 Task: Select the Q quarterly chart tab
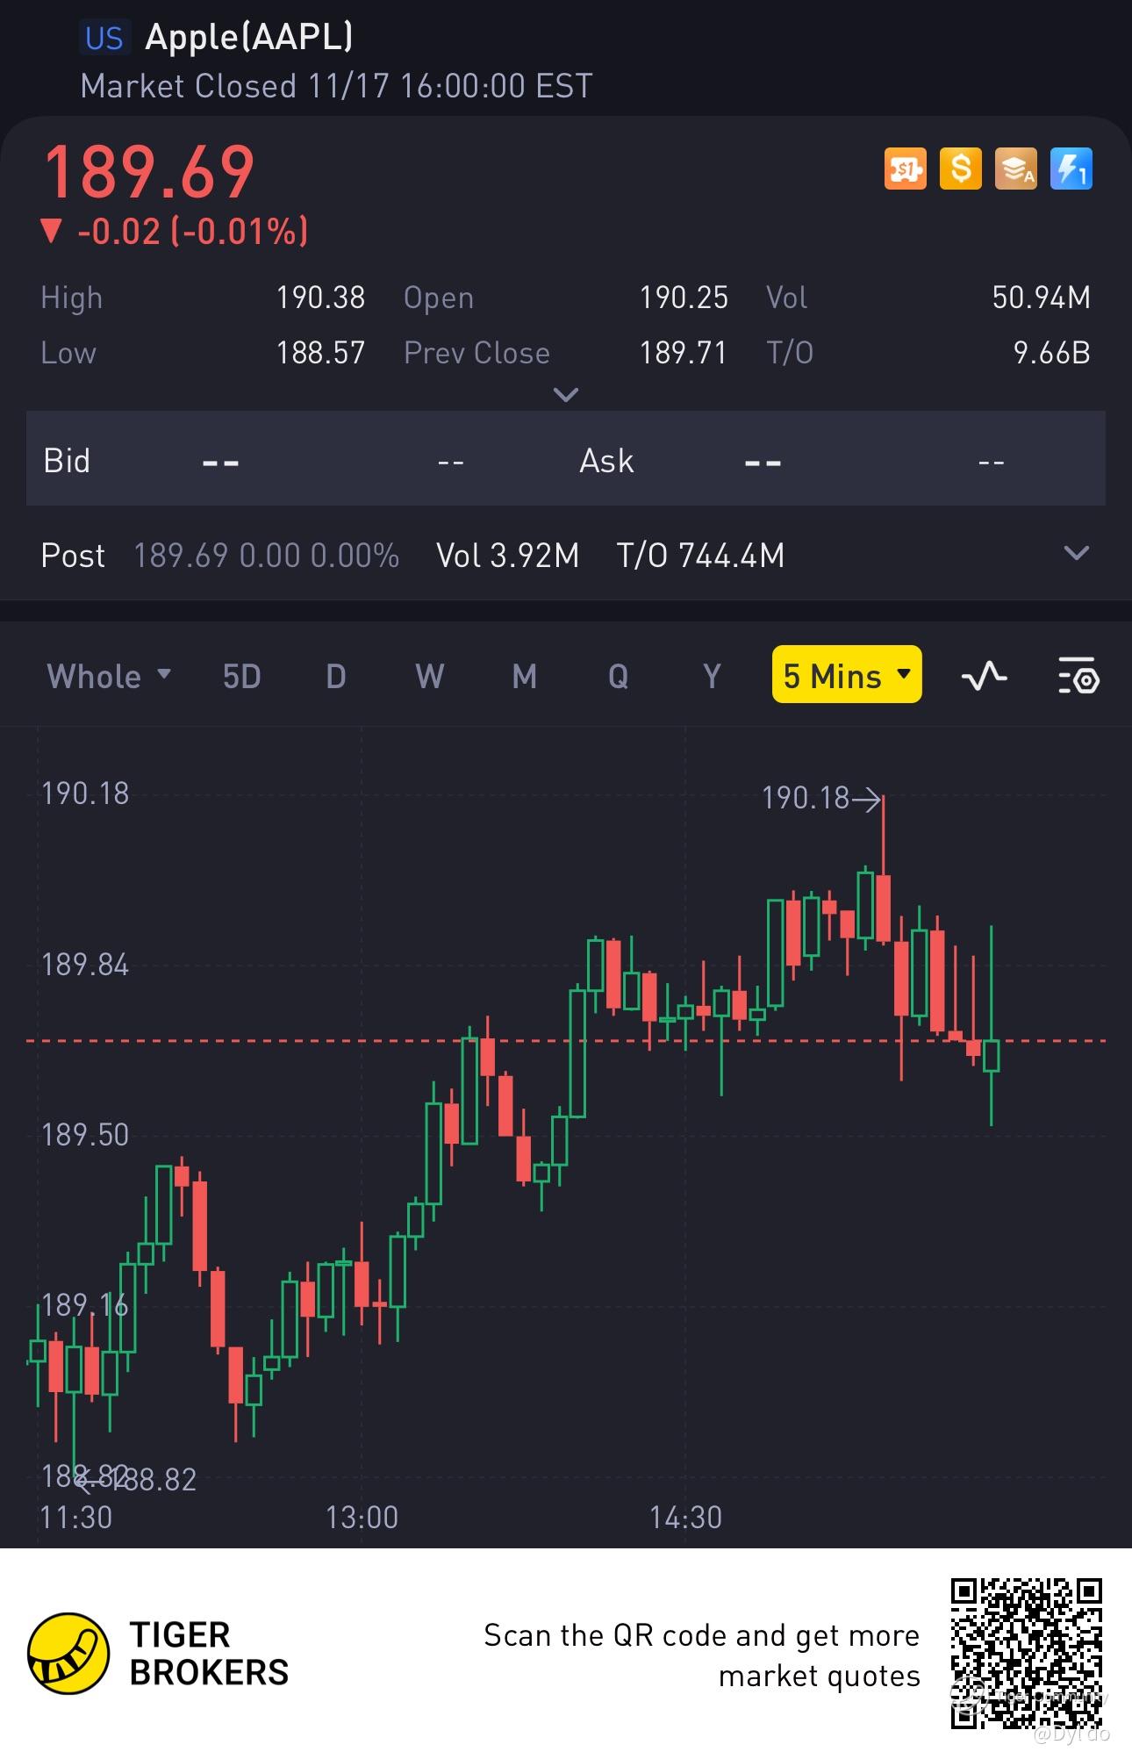click(618, 677)
